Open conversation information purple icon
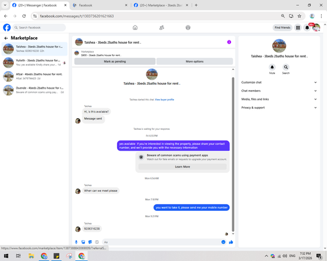 (229, 42)
